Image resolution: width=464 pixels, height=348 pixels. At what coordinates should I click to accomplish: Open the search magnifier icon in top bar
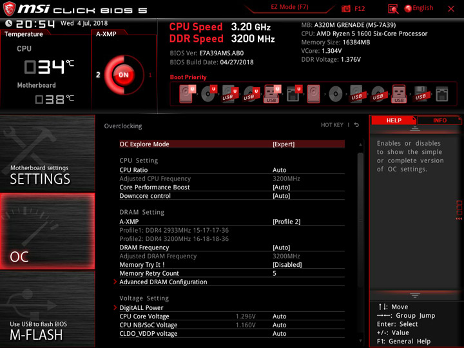click(x=393, y=8)
